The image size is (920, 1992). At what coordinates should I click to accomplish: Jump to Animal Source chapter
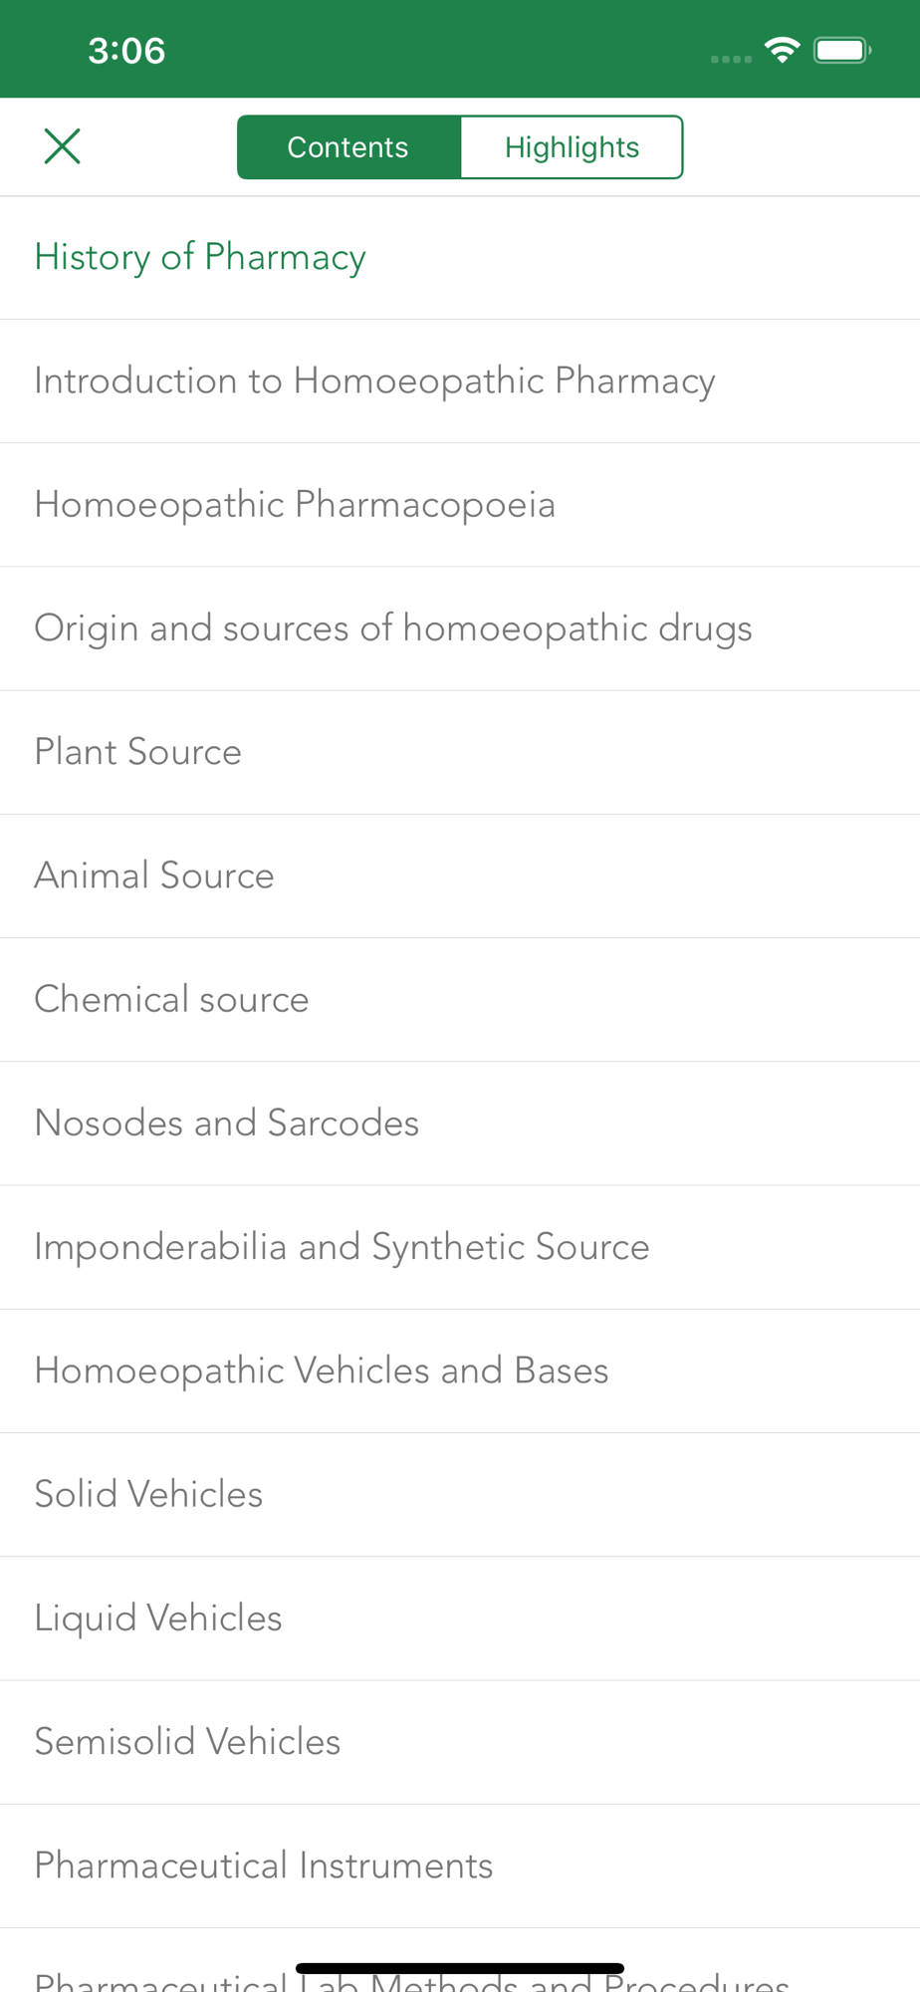154,875
